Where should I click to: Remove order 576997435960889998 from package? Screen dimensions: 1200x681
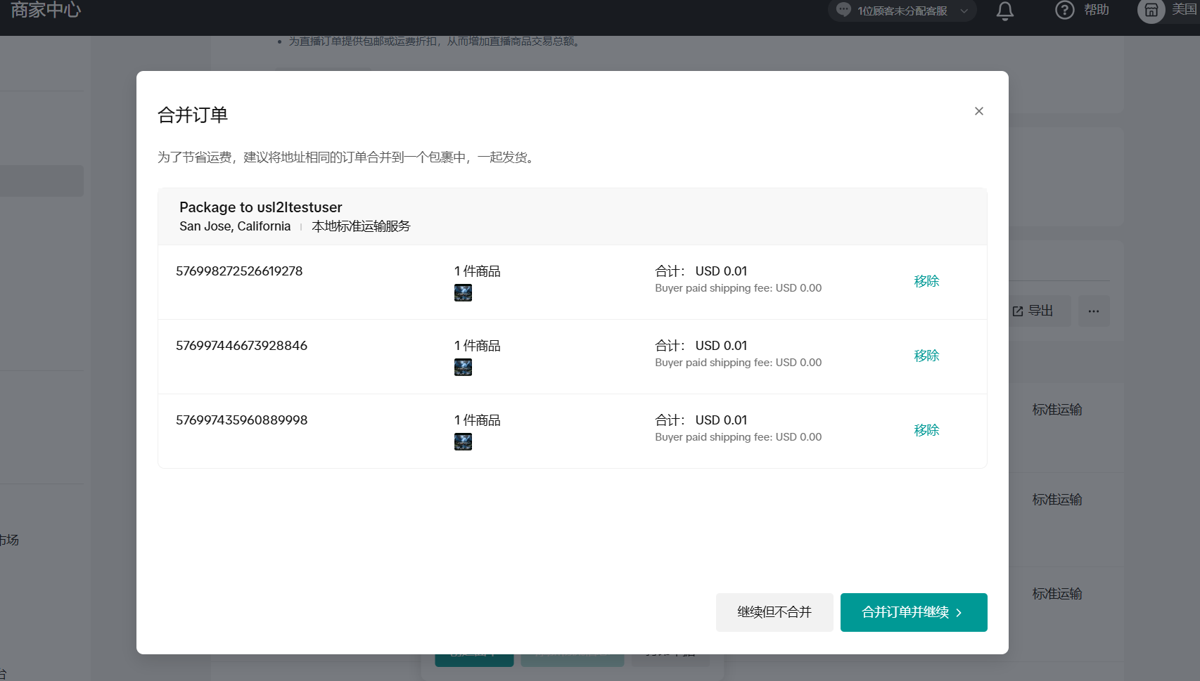coord(926,430)
